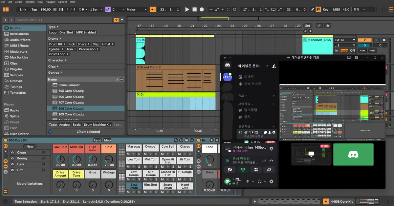Open Discord headphone output options arrow
Image resolution: width=394 pixels, height=206 pixels.
point(265,181)
